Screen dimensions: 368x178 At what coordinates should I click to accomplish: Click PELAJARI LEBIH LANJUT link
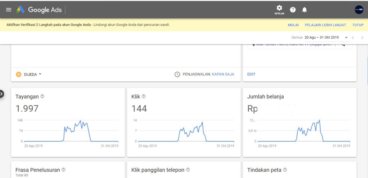[x=325, y=25]
